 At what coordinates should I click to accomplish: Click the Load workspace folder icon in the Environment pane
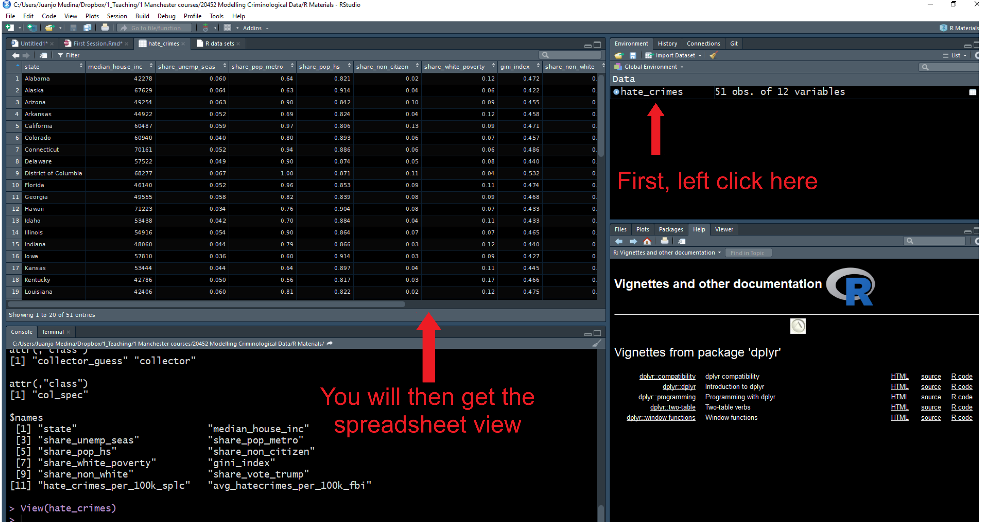(619, 55)
